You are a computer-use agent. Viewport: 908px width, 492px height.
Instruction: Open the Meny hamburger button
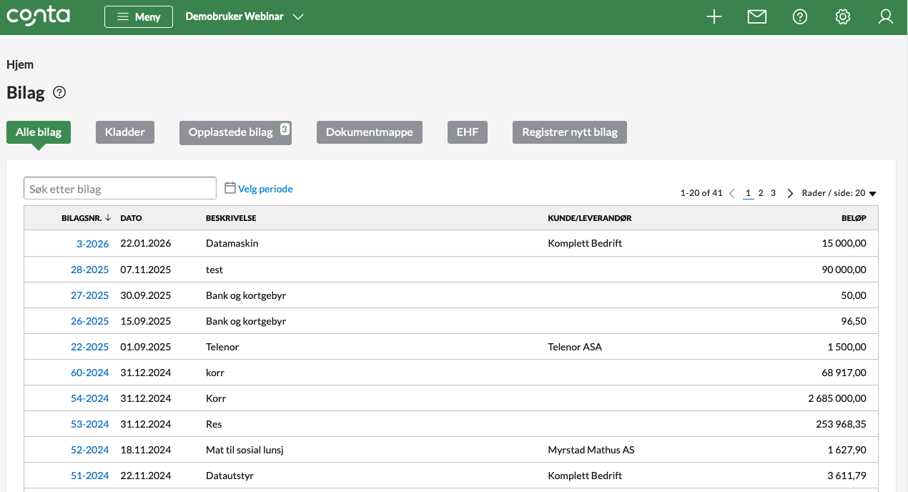[x=139, y=17]
